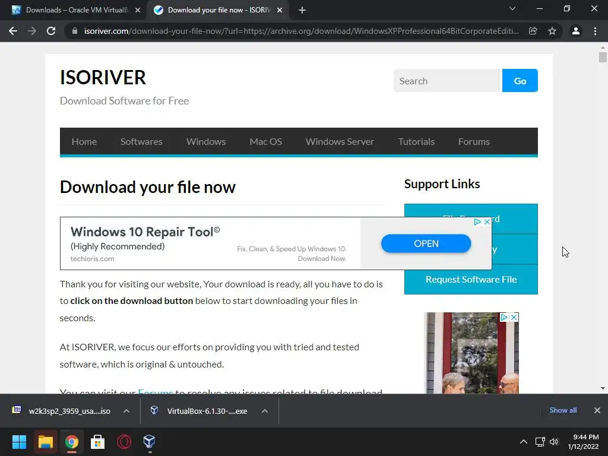Expand options for the w2k3sp2 iso download

[x=126, y=411]
